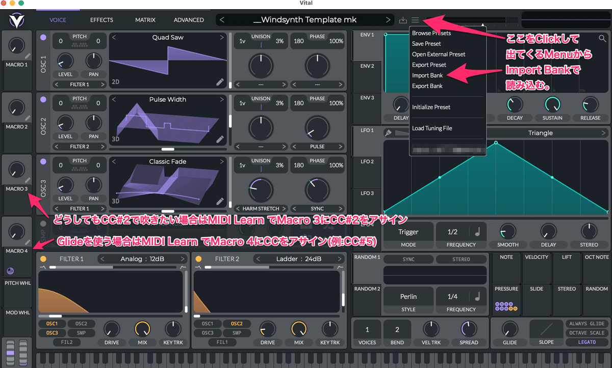This screenshot has width=612, height=368.
Task: Click the mod wheel slider
Action: (22, 352)
